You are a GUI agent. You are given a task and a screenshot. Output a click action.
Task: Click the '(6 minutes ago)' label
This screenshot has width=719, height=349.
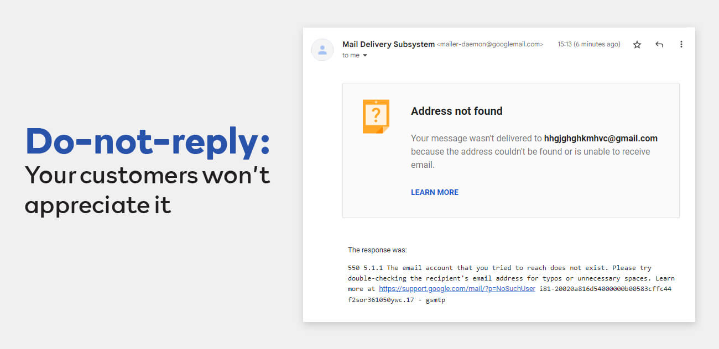pos(597,44)
